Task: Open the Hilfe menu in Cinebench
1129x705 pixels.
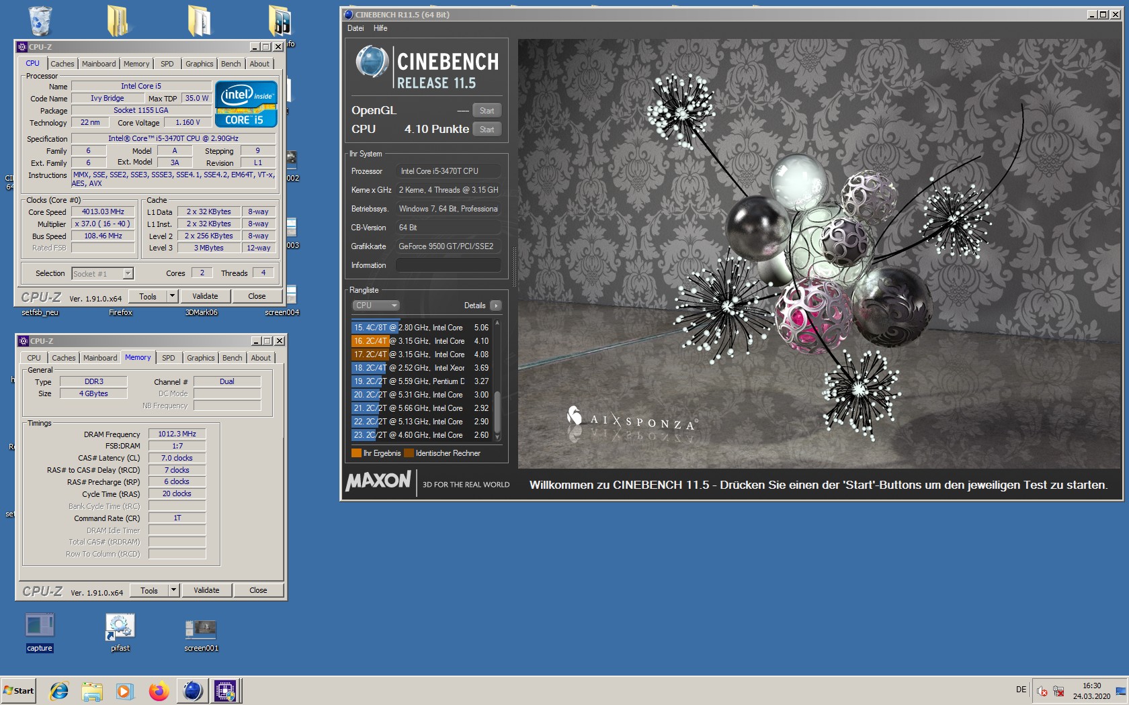Action: click(x=380, y=28)
